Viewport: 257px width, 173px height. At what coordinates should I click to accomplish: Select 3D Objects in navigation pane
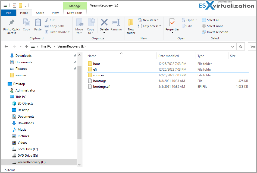26,103
